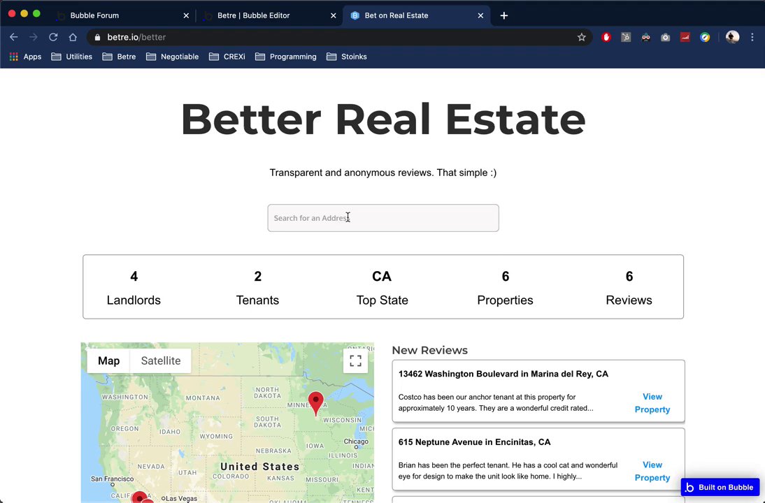The height and width of the screenshot is (503, 765).
Task: Open a new browser tab
Action: coord(504,15)
